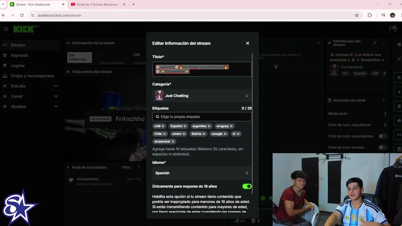Viewport: 402px width, 226px height.
Task: Click nicospuches in the activity feed
Action: tap(87, 179)
